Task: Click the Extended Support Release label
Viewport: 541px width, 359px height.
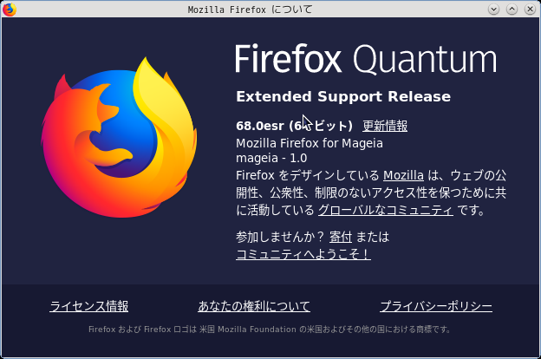Action: pos(343,96)
